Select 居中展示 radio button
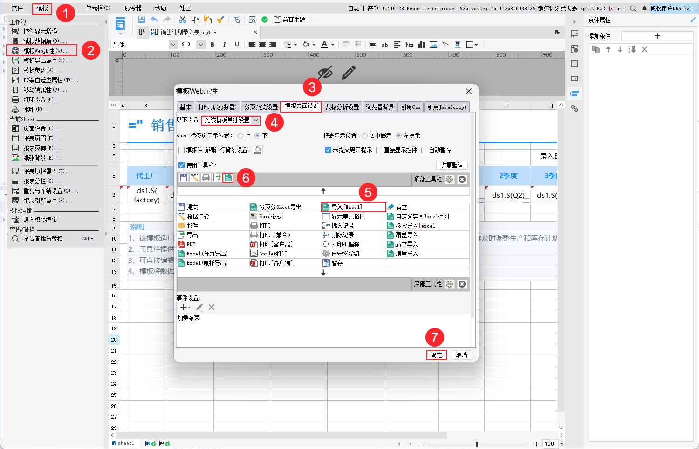Image resolution: width=699 pixels, height=449 pixels. click(364, 135)
